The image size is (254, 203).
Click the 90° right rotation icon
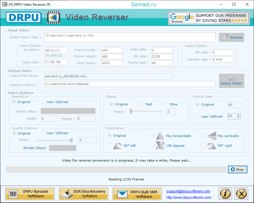click(212, 146)
